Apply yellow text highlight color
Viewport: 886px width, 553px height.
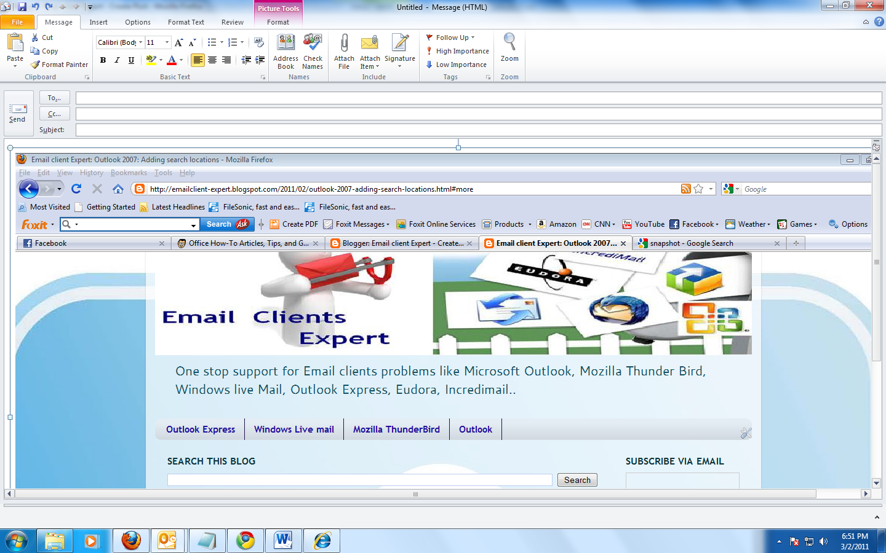click(x=151, y=60)
